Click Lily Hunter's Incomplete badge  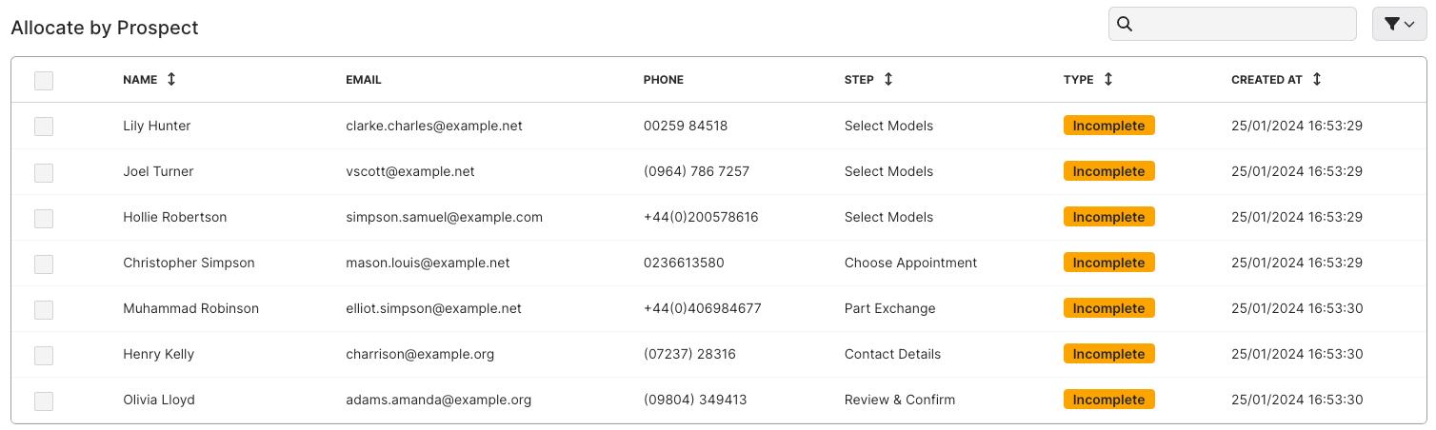(x=1108, y=126)
